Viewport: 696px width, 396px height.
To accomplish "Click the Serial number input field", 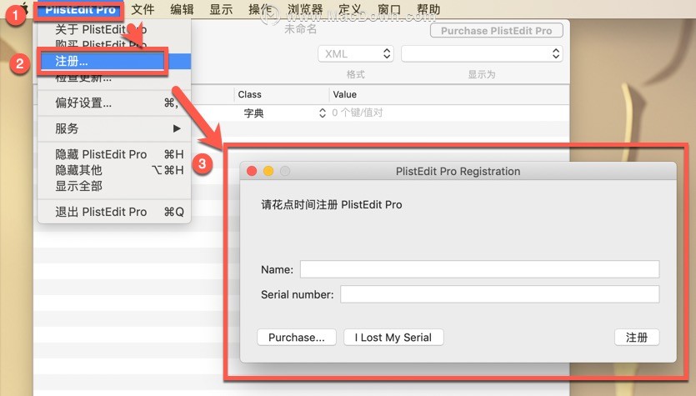I will click(x=500, y=294).
